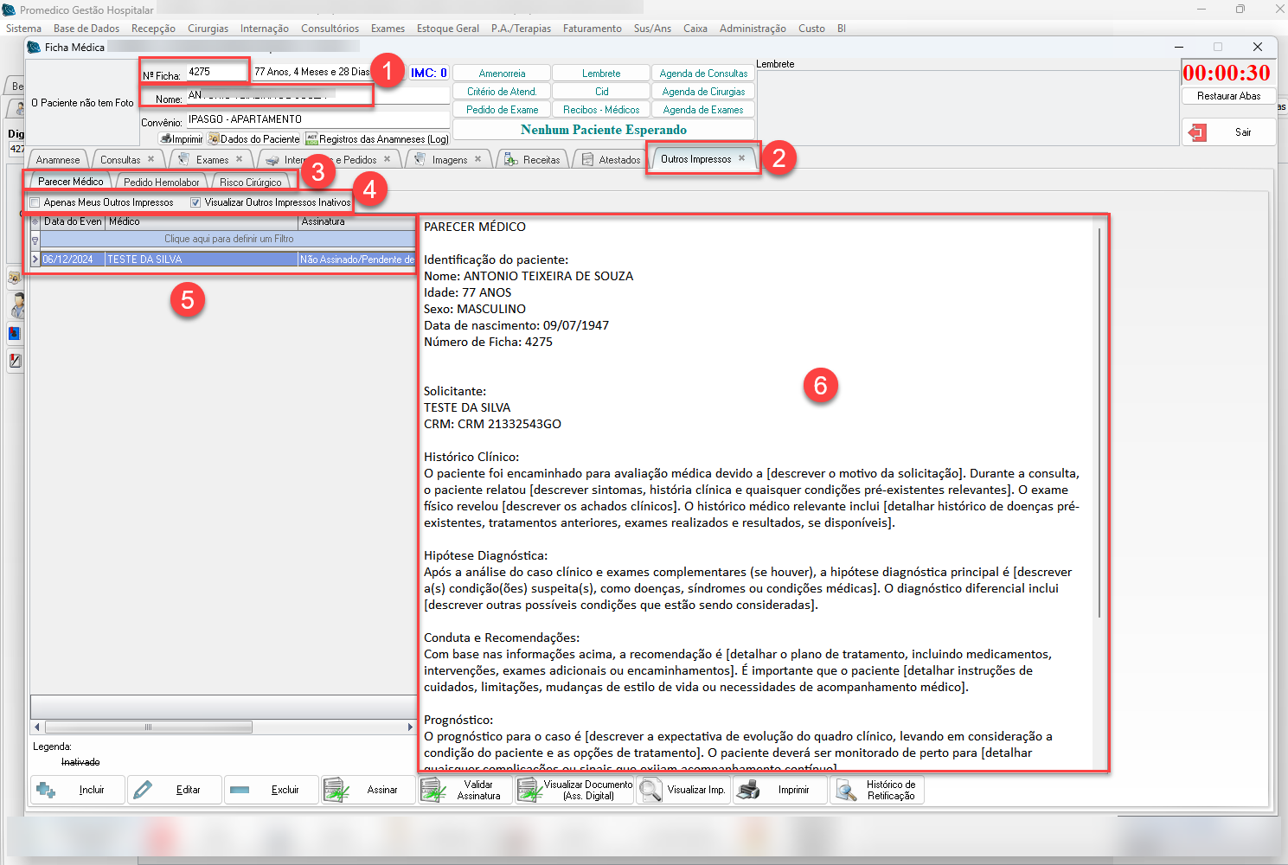The height and width of the screenshot is (865, 1288).
Task: Click 'Clique aqui para definir um Filtro' row
Action: click(228, 240)
